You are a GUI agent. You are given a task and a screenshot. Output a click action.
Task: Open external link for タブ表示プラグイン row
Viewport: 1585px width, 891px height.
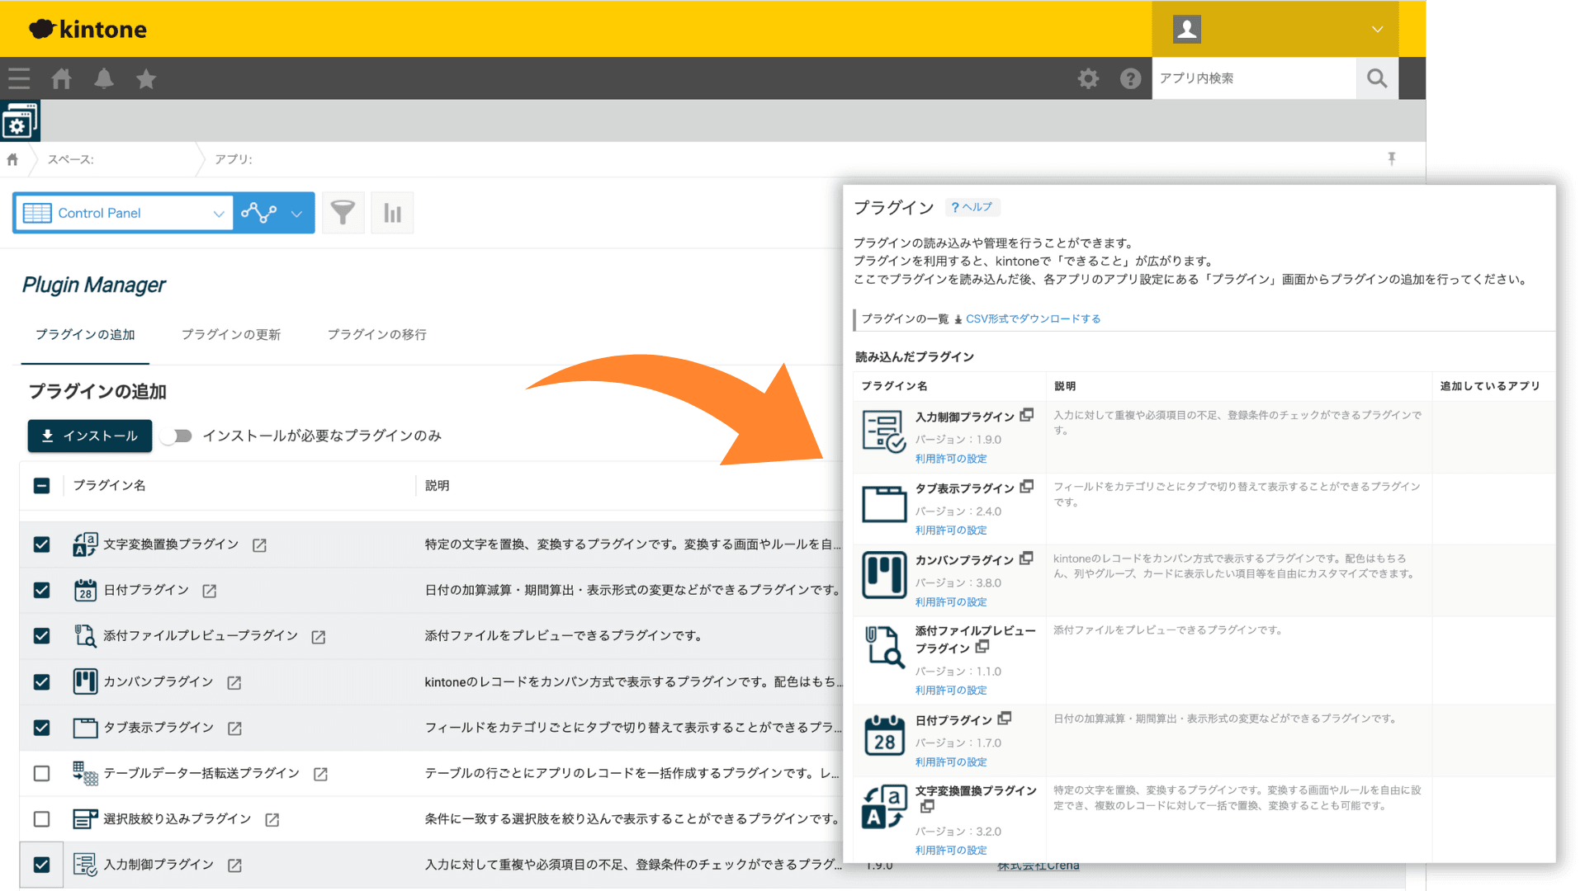coord(234,728)
